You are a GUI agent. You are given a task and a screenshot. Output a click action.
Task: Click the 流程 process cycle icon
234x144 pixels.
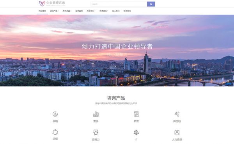point(55,132)
